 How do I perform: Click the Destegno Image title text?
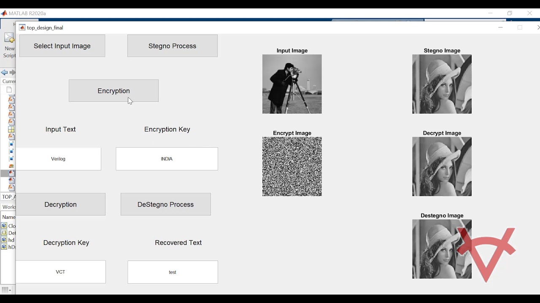[x=442, y=215]
